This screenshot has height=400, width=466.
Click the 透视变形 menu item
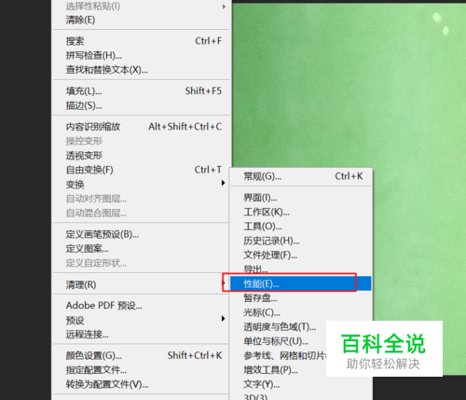(142, 156)
